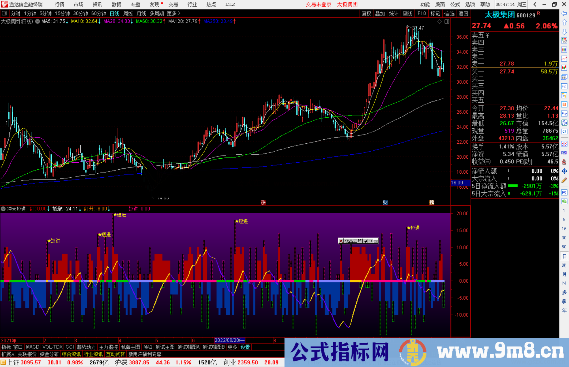
Task: Toggle 复权 price adjustment in the toolbar
Action: [x=366, y=13]
